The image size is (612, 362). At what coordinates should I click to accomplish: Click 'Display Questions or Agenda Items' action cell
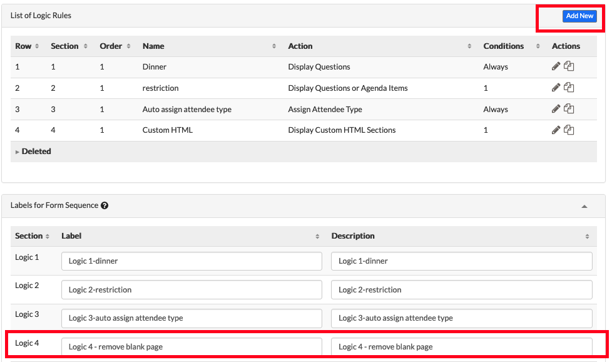pos(348,88)
